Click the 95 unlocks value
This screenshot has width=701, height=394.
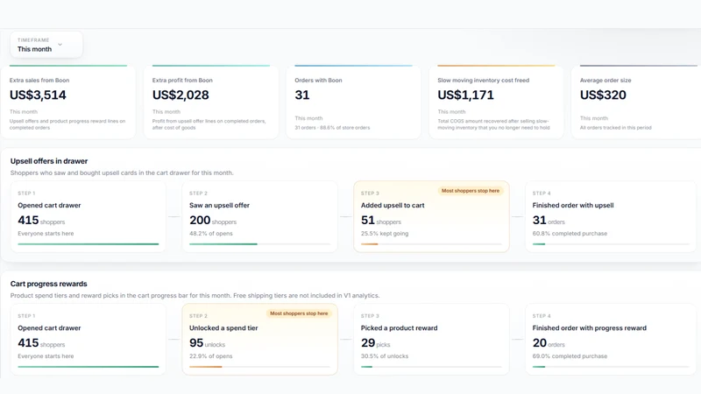tap(207, 343)
